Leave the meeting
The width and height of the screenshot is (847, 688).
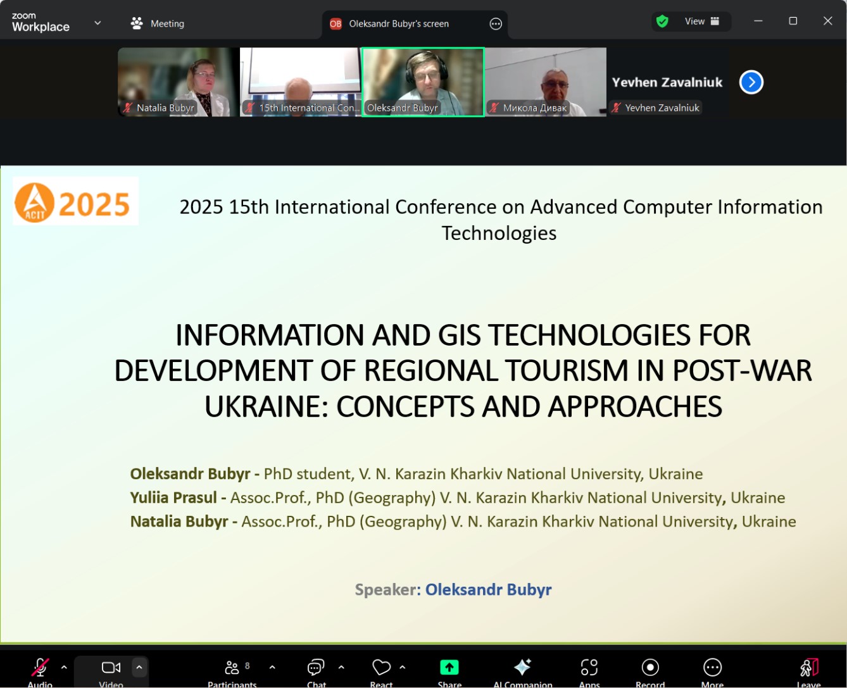[808, 670]
